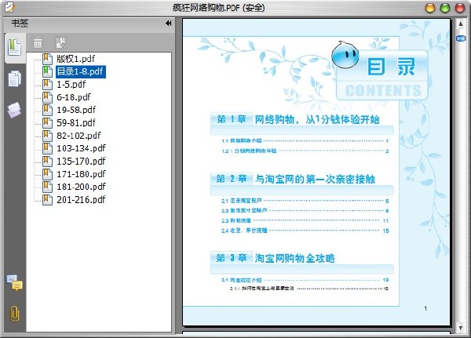Select the 171-180.pdf bookmark

pos(81,174)
